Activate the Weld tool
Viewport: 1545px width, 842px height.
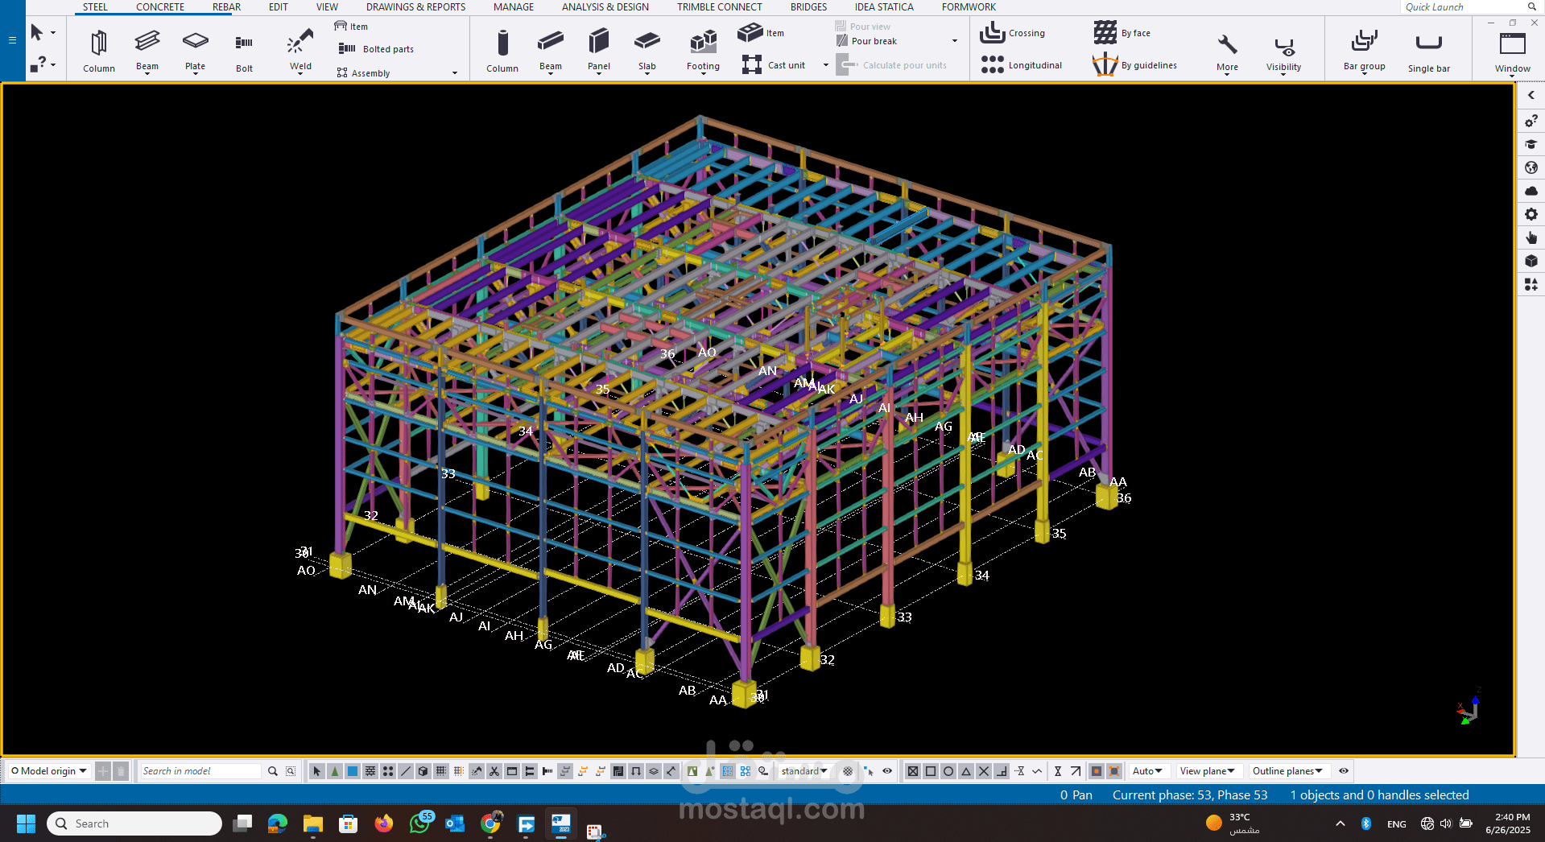[300, 50]
